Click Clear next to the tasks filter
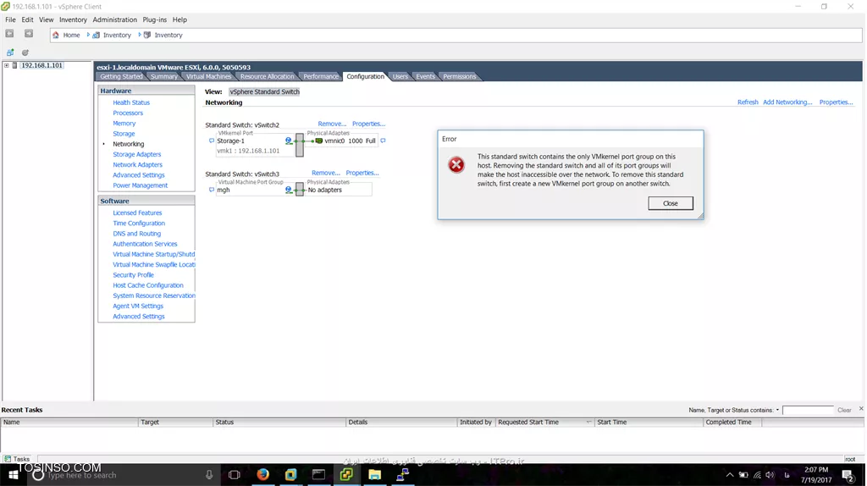 [844, 411]
